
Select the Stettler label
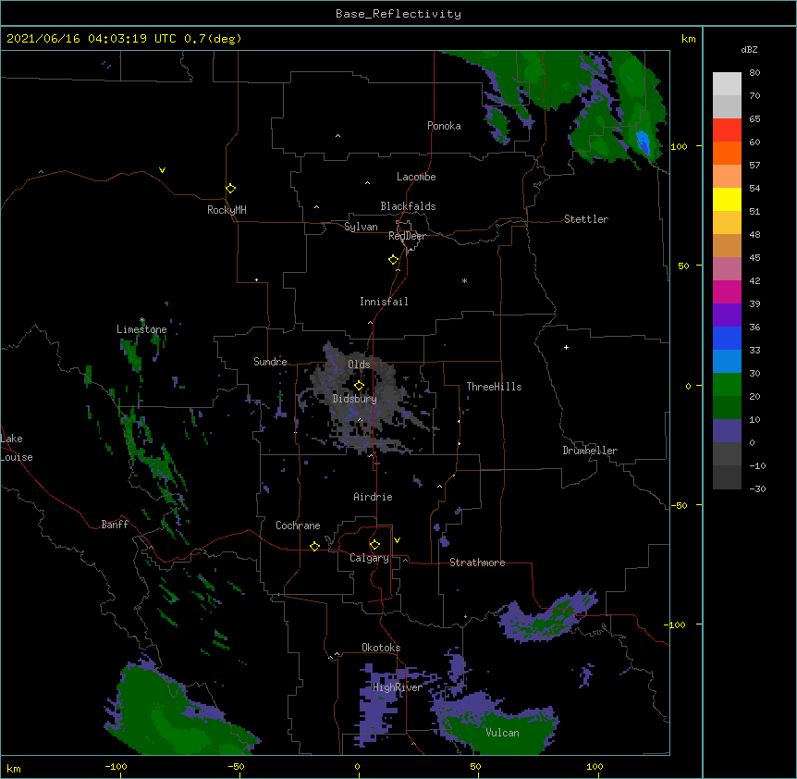[x=586, y=219]
